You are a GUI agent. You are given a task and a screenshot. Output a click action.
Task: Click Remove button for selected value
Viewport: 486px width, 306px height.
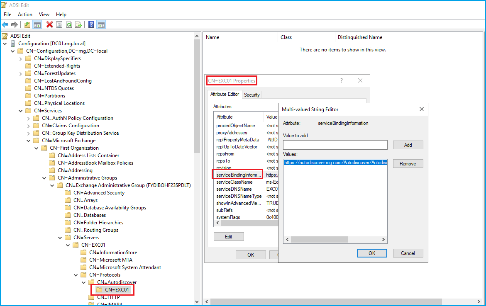(408, 164)
